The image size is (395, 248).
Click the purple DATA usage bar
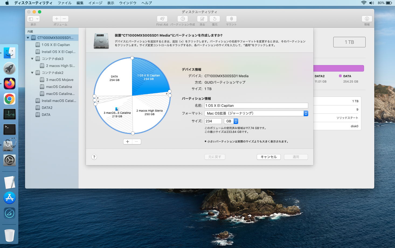coord(339,68)
